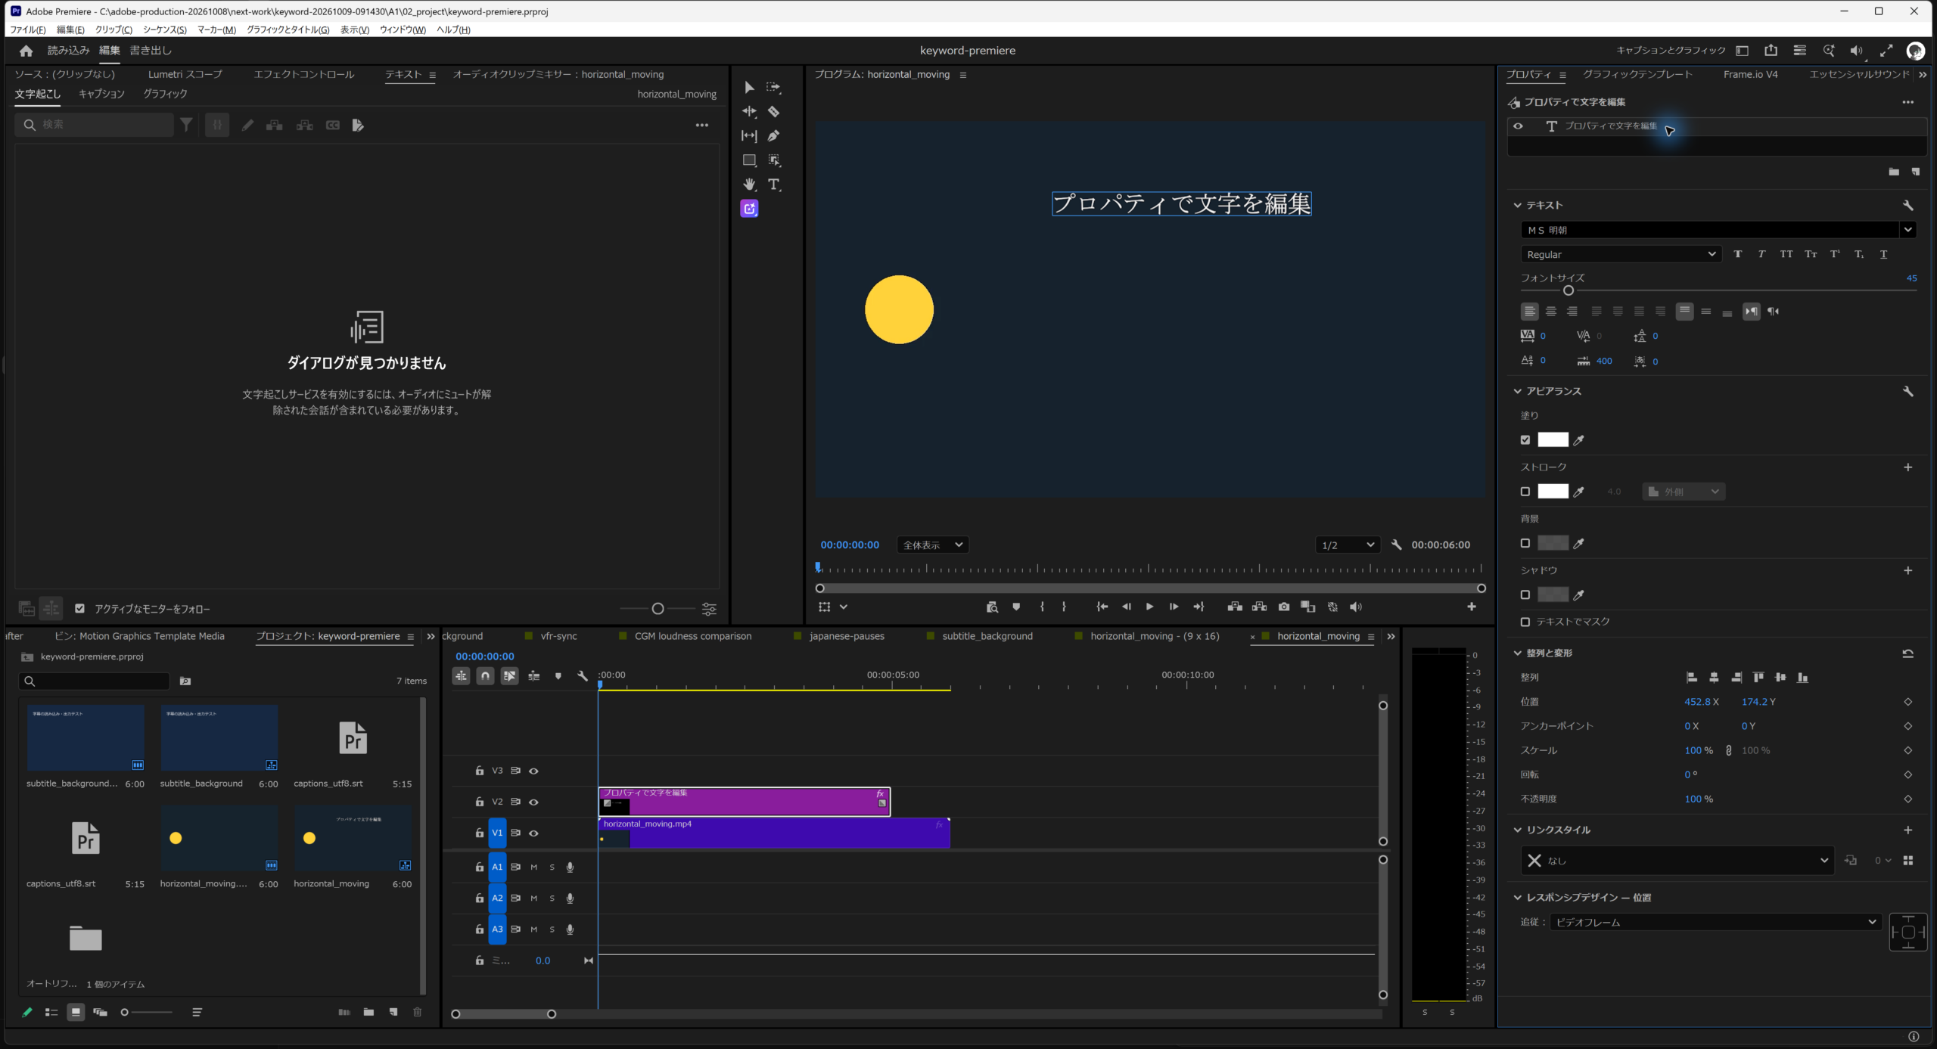Image resolution: width=1937 pixels, height=1049 pixels.
Task: Open the 全体表示 zoom level dropdown
Action: [x=933, y=545]
